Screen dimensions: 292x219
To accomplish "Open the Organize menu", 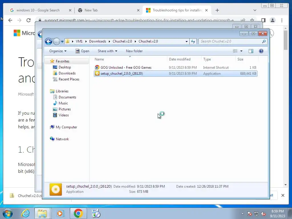I will coord(58,51).
